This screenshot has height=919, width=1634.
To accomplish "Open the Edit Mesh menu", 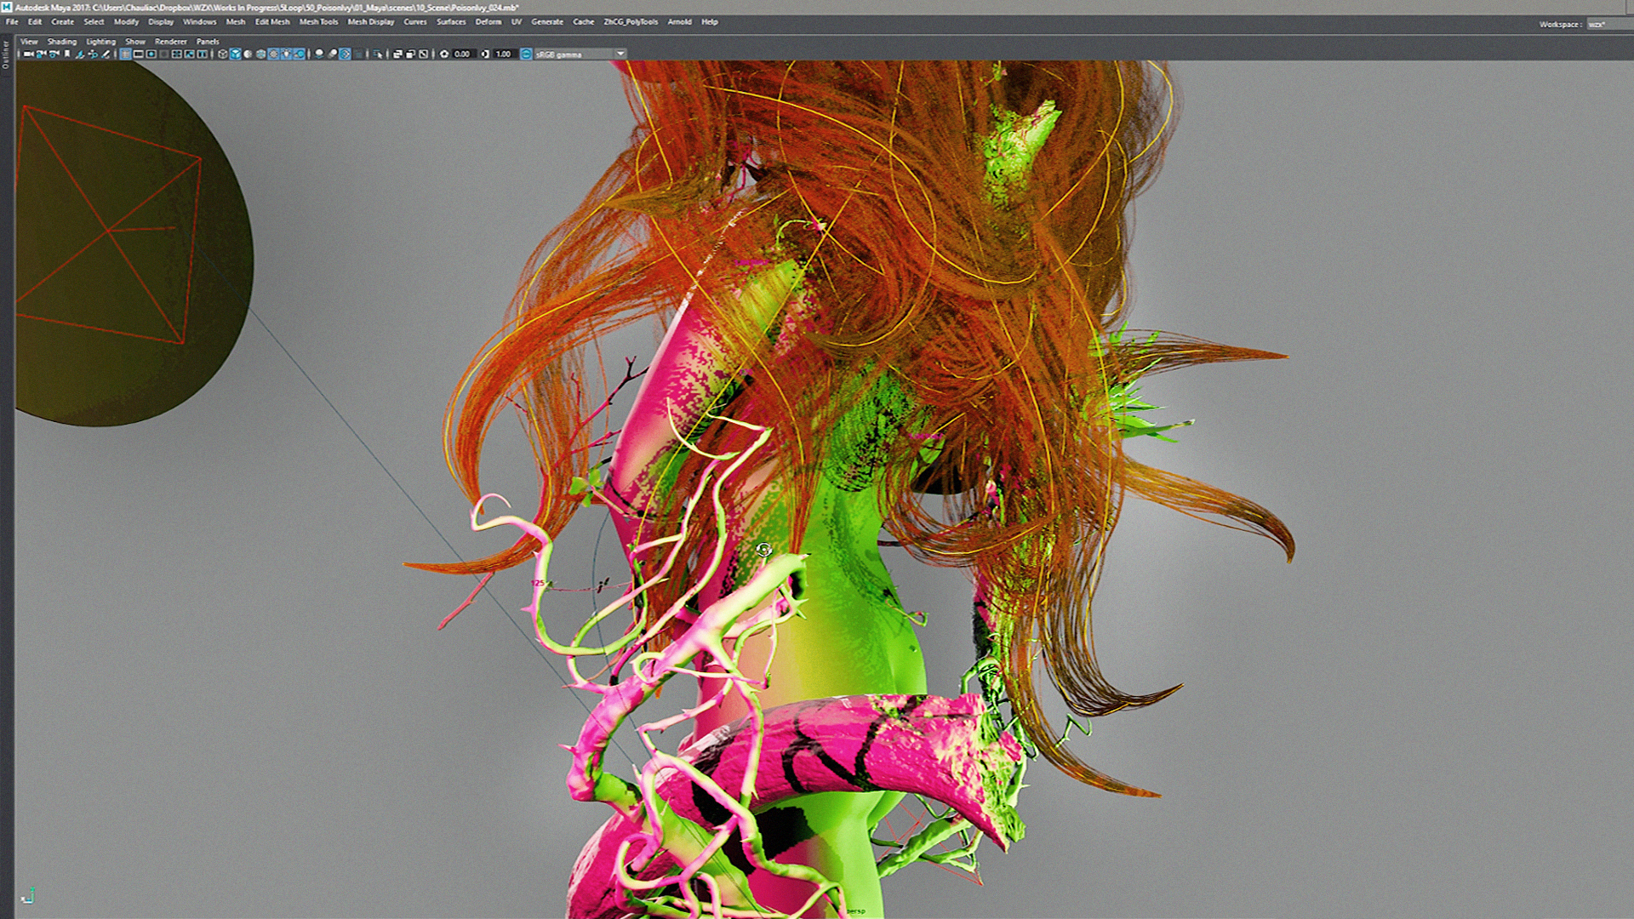I will pos(272,22).
